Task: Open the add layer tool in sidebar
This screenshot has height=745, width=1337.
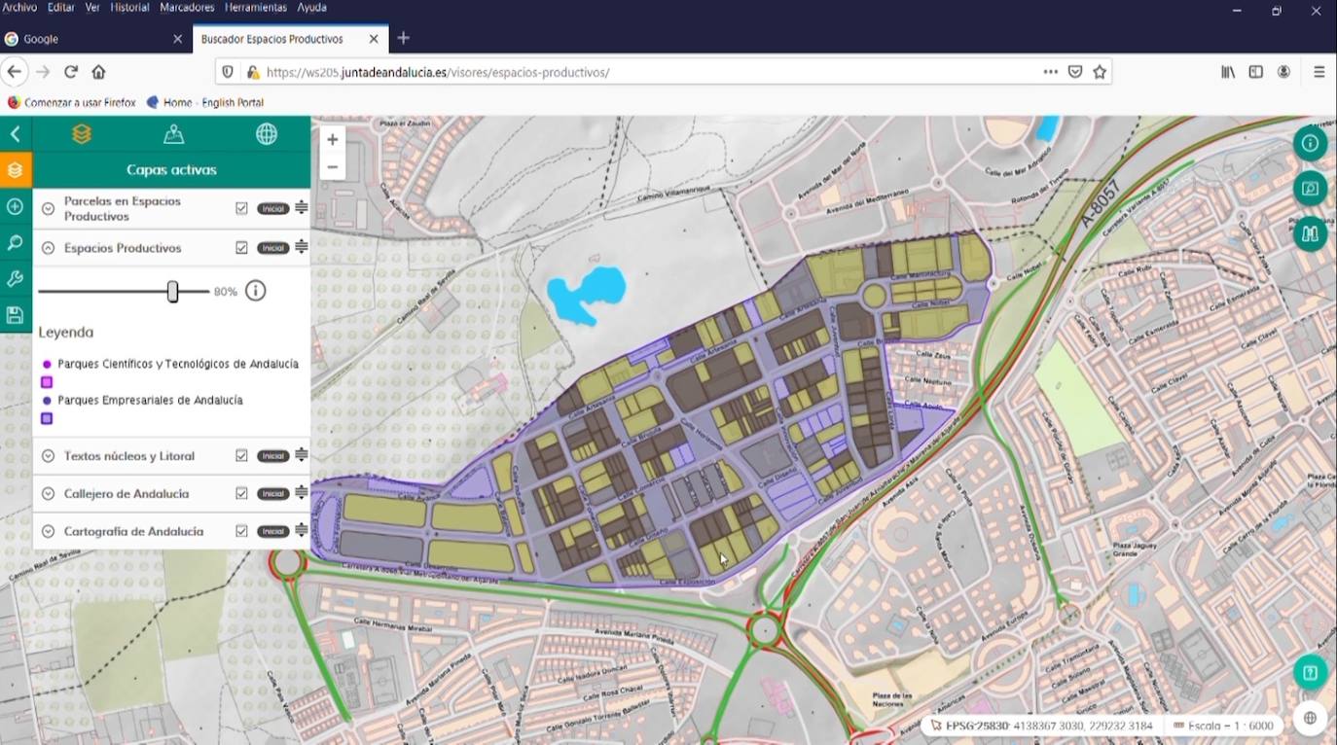Action: 15,206
